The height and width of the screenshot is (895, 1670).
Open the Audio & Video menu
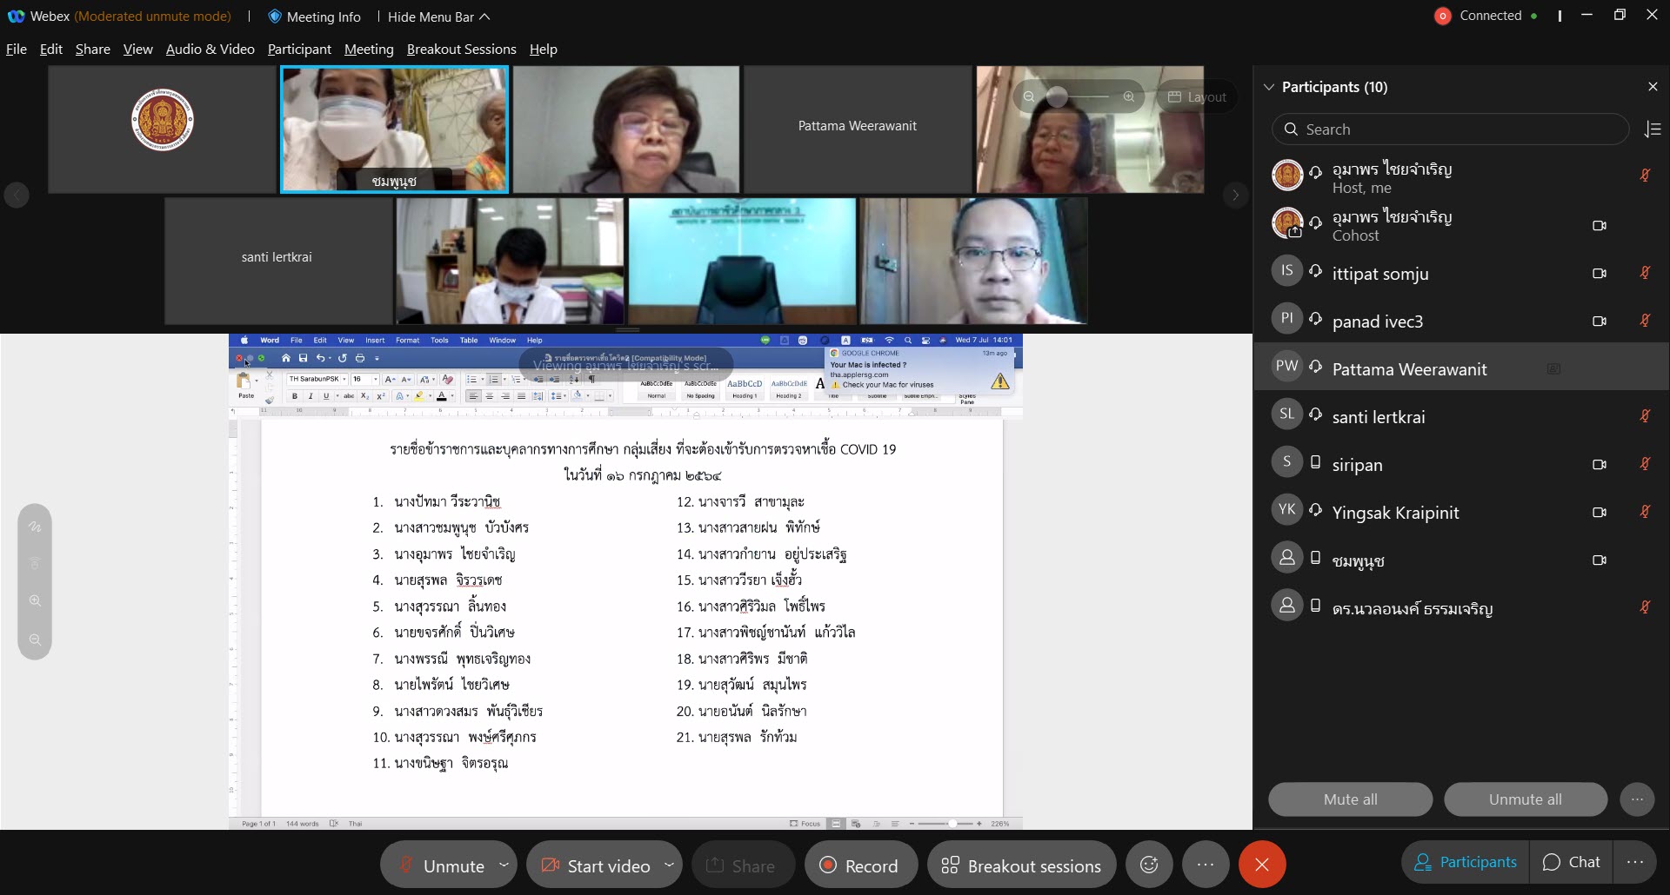point(210,50)
